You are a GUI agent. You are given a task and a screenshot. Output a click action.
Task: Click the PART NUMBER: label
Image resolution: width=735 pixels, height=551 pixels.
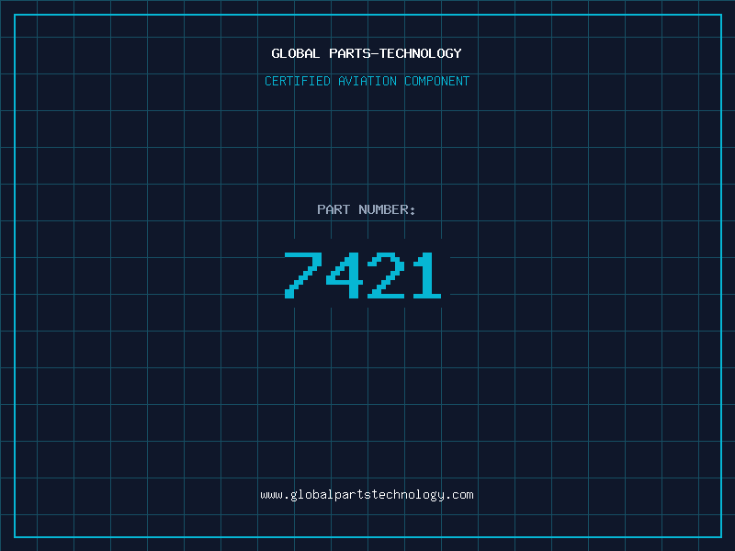click(367, 209)
